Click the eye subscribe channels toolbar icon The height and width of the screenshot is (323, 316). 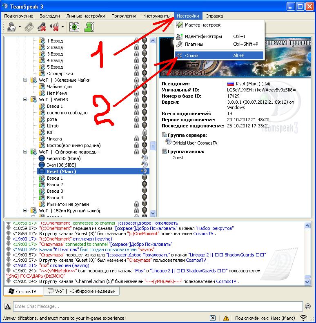click(x=74, y=27)
